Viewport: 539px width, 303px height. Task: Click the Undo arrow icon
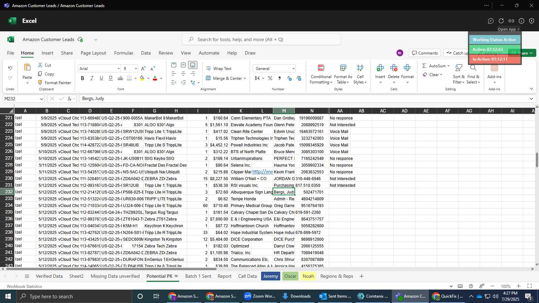10,68
